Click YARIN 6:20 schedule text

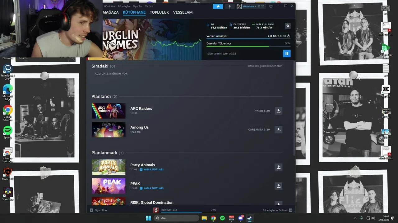point(262,111)
